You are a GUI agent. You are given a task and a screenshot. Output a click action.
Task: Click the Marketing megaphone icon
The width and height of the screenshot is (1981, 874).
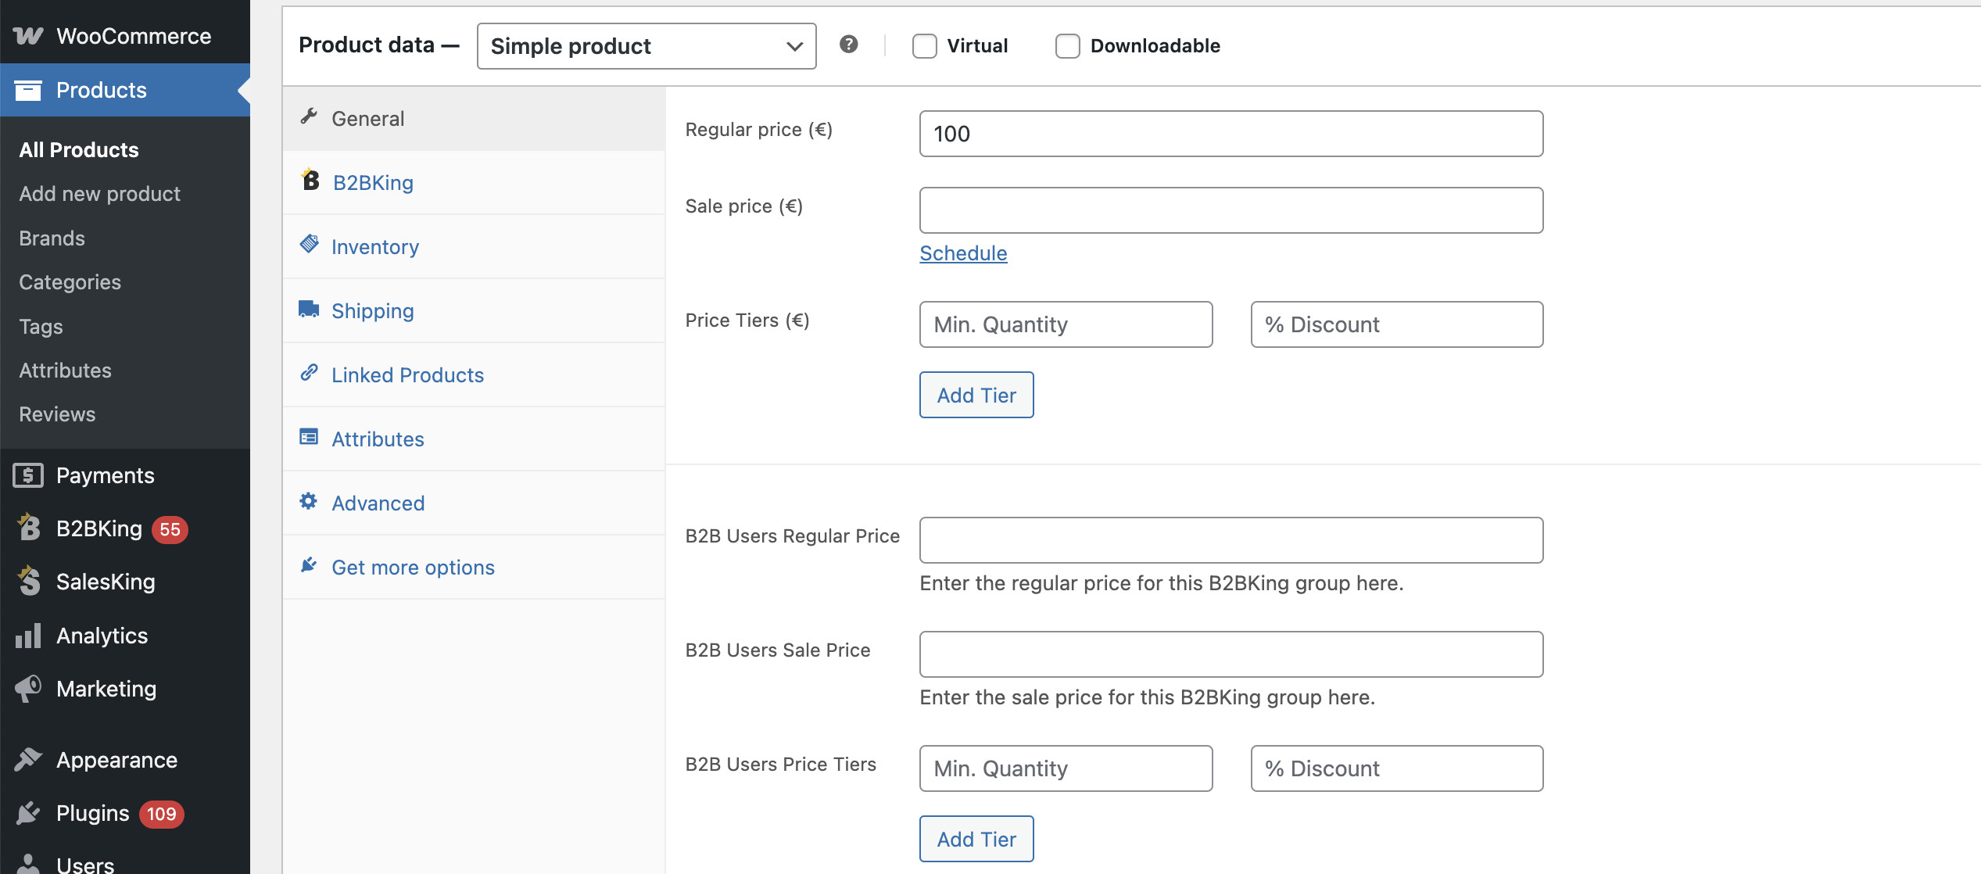click(28, 689)
